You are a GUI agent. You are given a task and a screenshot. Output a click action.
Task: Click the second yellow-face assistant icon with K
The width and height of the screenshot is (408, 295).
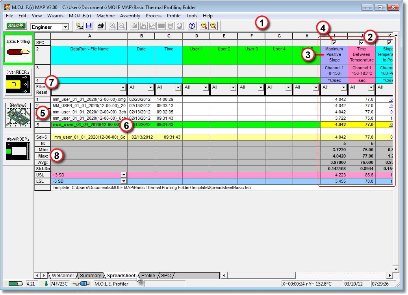[213, 26]
